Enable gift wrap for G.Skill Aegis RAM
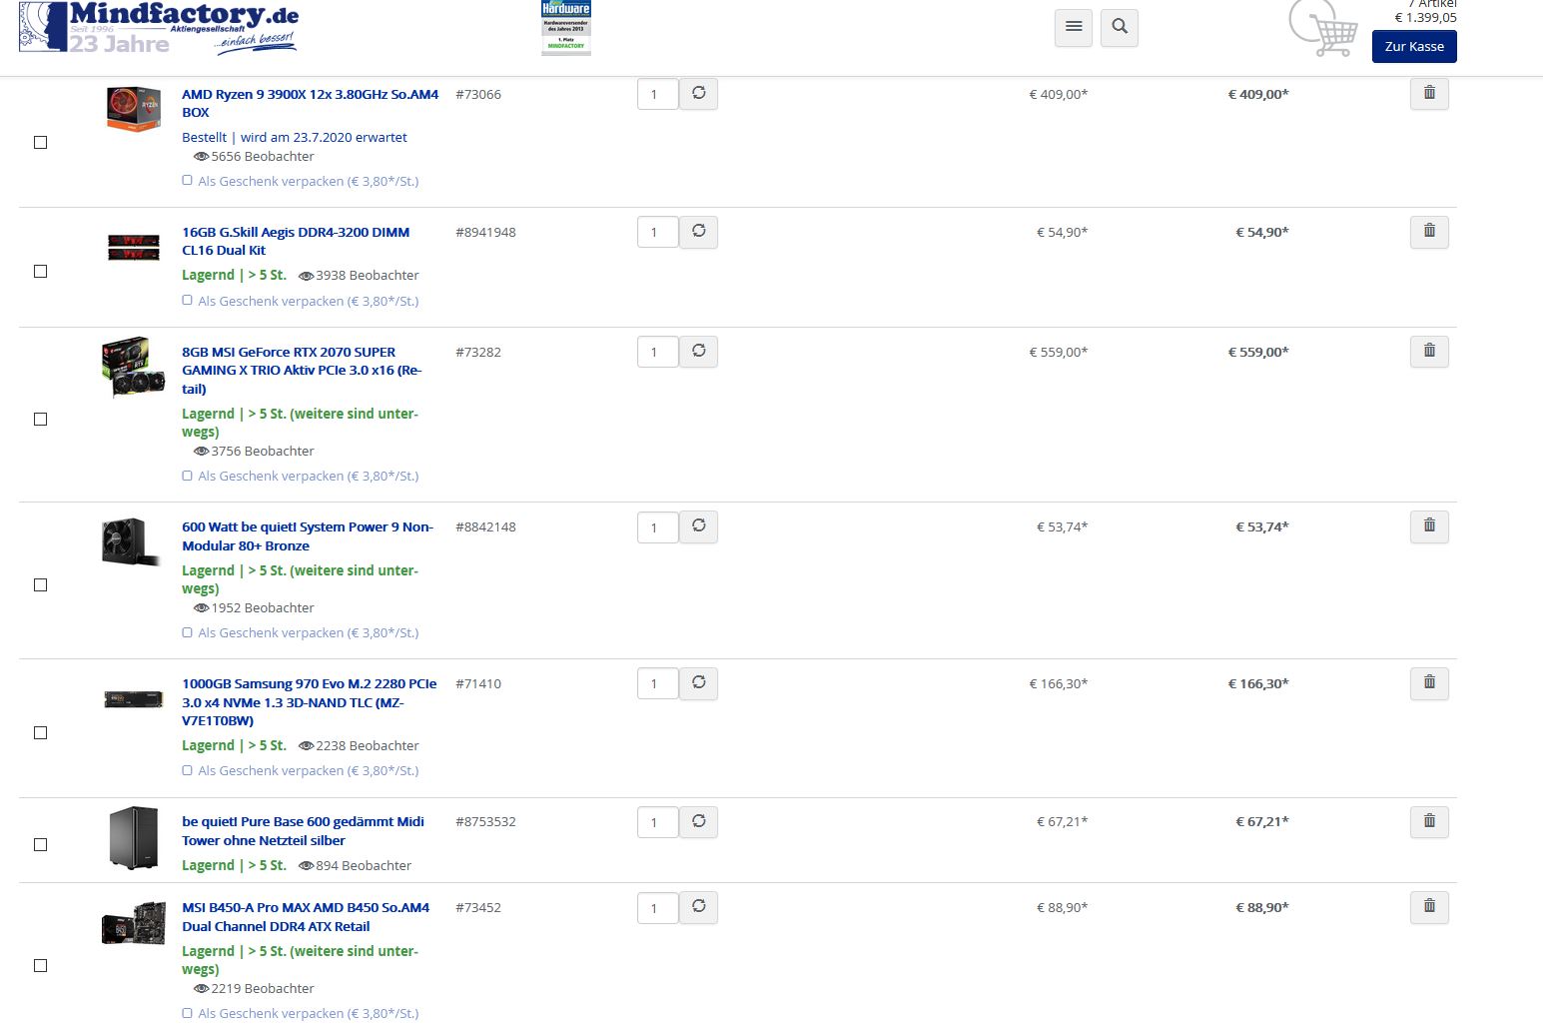Viewport: 1543px width, 1035px height. 187,301
